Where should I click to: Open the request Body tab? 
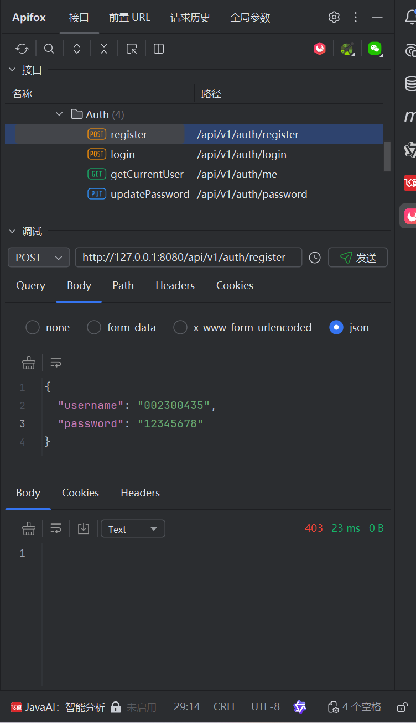(79, 285)
